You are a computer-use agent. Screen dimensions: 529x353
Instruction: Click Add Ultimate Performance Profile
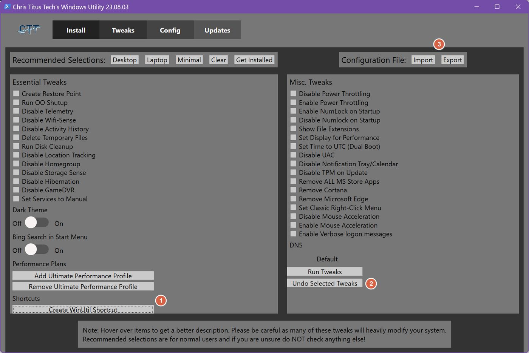pos(83,276)
